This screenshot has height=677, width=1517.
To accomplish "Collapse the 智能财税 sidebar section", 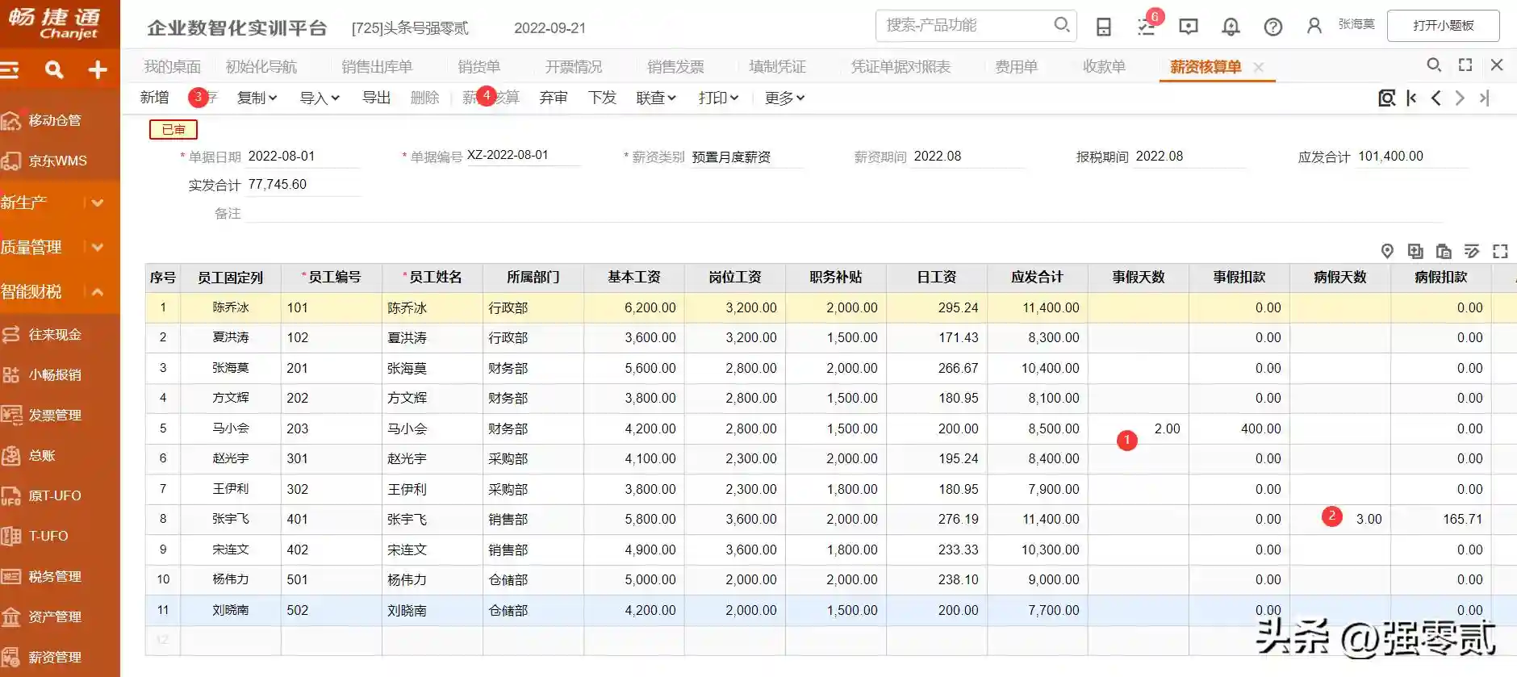I will [x=98, y=291].
